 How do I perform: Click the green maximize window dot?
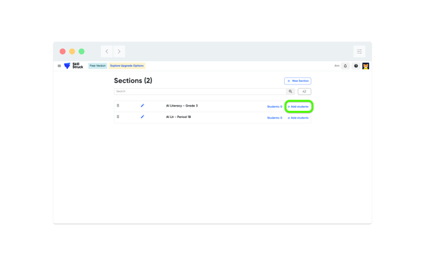[x=82, y=51]
